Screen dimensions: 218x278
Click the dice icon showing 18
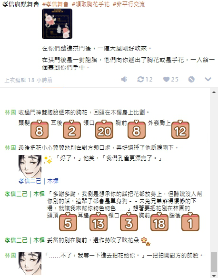coord(159,222)
